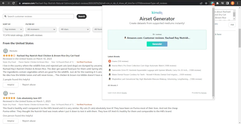The height and width of the screenshot is (124, 241).
Task: Click '17,416 total ratings, 2,856 with reviews' text
Action: pos(22,35)
